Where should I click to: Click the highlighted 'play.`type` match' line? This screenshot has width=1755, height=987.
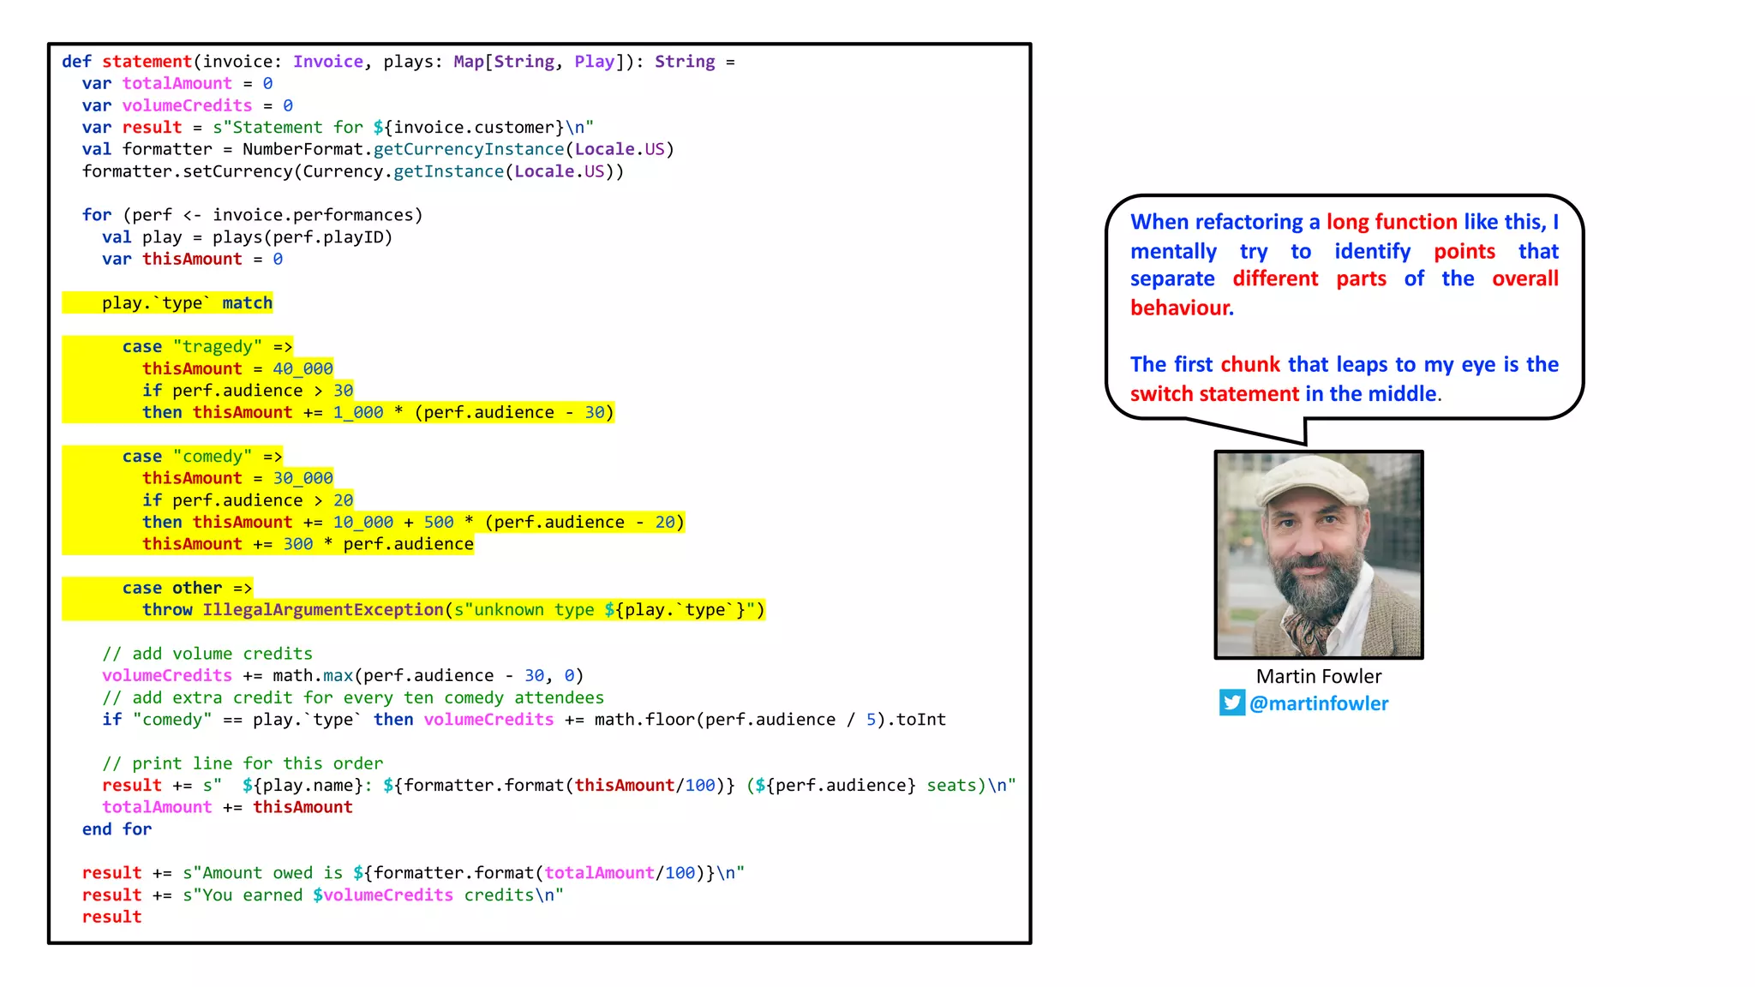click(x=186, y=303)
